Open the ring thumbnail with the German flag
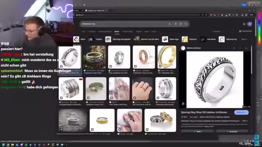The width and height of the screenshot is (262, 147). pyautogui.click(x=71, y=89)
